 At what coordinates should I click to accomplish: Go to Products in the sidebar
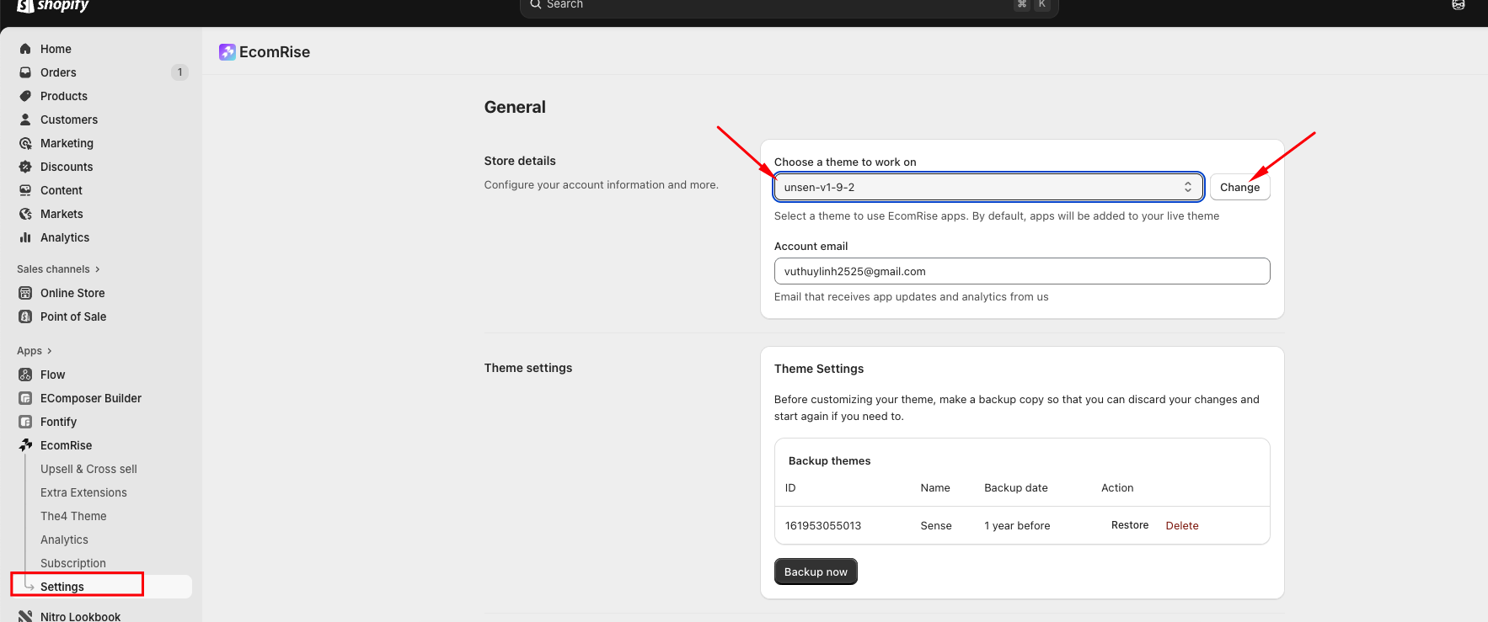point(64,96)
